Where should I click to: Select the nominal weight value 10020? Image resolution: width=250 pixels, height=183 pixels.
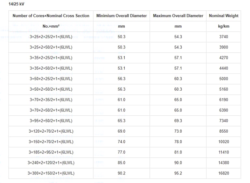point(224,142)
